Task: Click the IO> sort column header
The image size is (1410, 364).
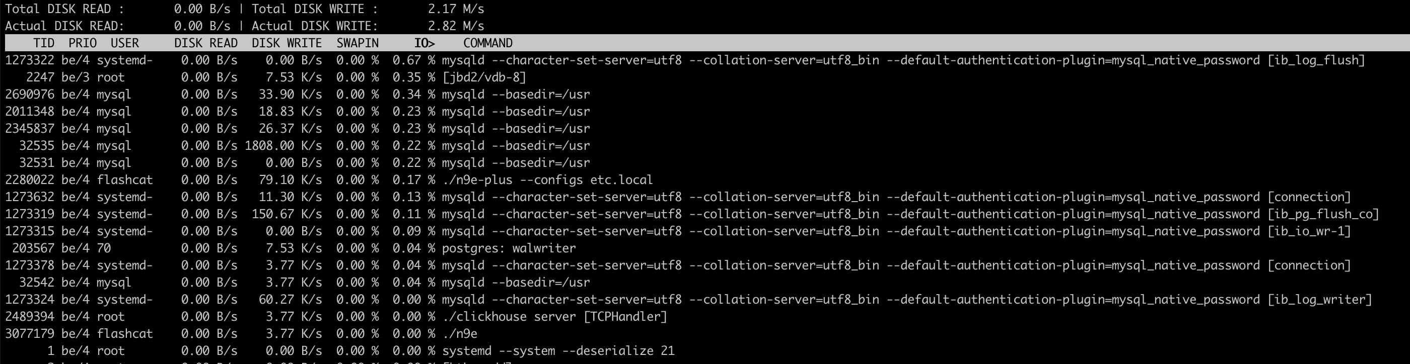Action: [x=424, y=43]
